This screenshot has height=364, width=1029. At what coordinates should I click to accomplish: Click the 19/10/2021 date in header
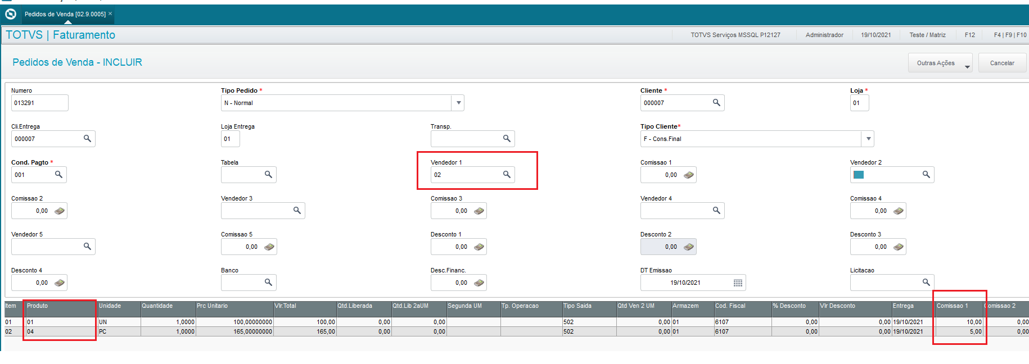point(876,35)
